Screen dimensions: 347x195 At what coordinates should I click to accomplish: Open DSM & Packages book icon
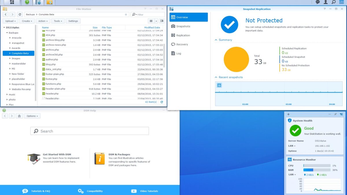pos(99,159)
